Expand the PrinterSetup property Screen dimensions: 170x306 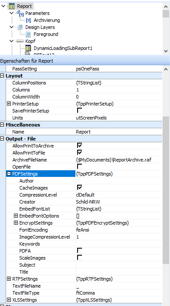[x=9, y=104]
